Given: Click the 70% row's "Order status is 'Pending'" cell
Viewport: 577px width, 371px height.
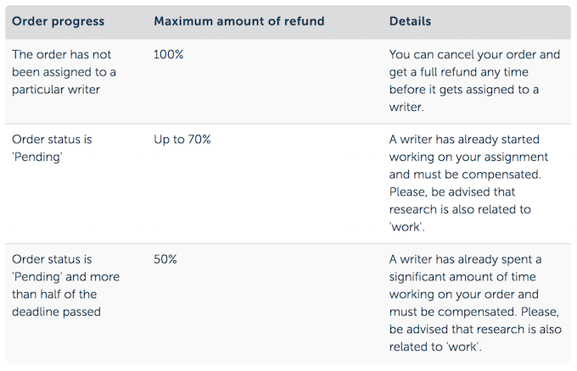Looking at the screenshot, I should point(52,147).
